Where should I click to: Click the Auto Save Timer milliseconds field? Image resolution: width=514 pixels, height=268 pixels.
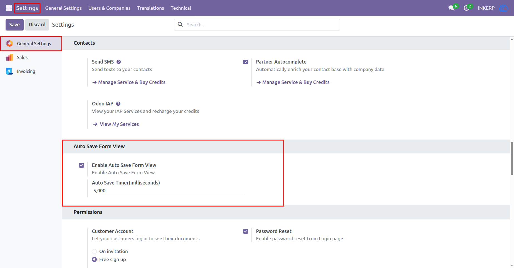[168, 191]
